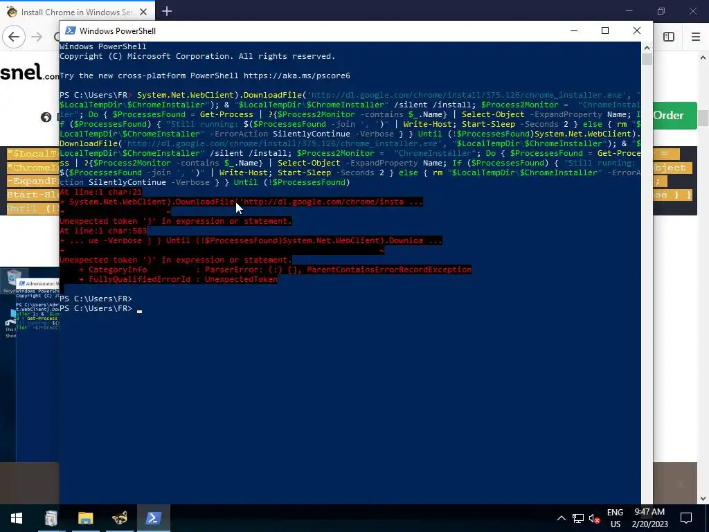
Task: Open the Windows Start menu
Action: (x=17, y=518)
